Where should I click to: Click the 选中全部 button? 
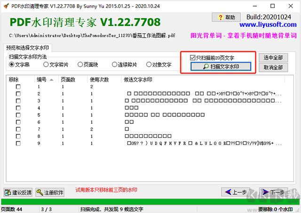click(273, 58)
